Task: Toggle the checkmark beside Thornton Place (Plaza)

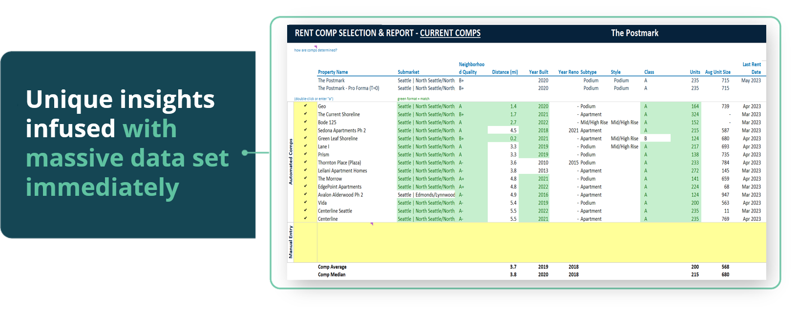Action: pyautogui.click(x=305, y=163)
